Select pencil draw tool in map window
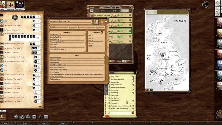Screen dimensions: 222x125 pos(151,12)
